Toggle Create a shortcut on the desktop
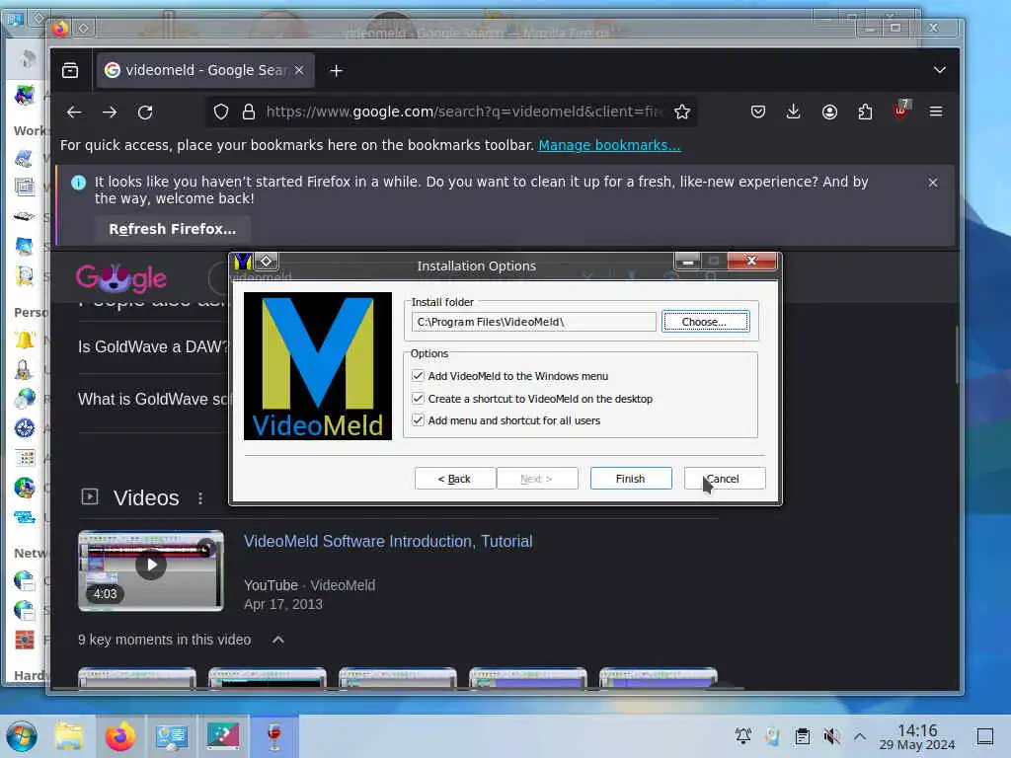Screen dimensions: 1011x758 coord(418,399)
